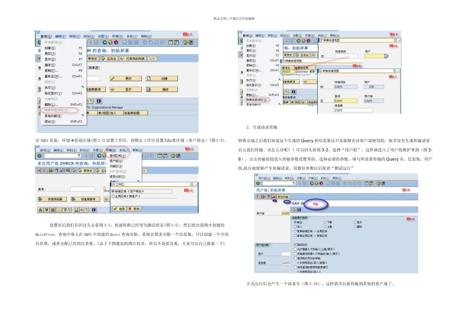Click 选择 confirm button in 工作区 dialog

119,209
